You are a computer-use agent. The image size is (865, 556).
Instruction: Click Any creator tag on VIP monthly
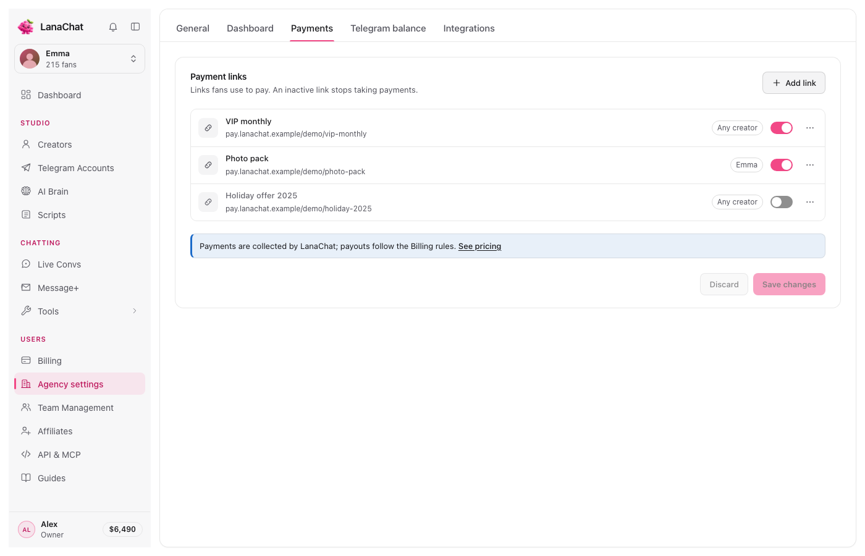(x=737, y=128)
